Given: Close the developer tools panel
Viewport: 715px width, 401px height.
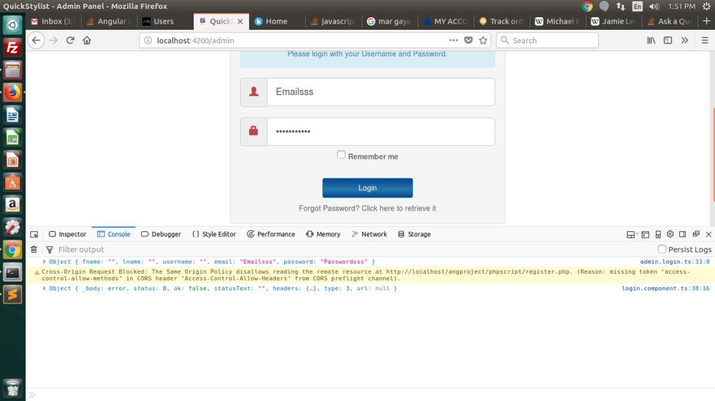Looking at the screenshot, I should pos(708,234).
